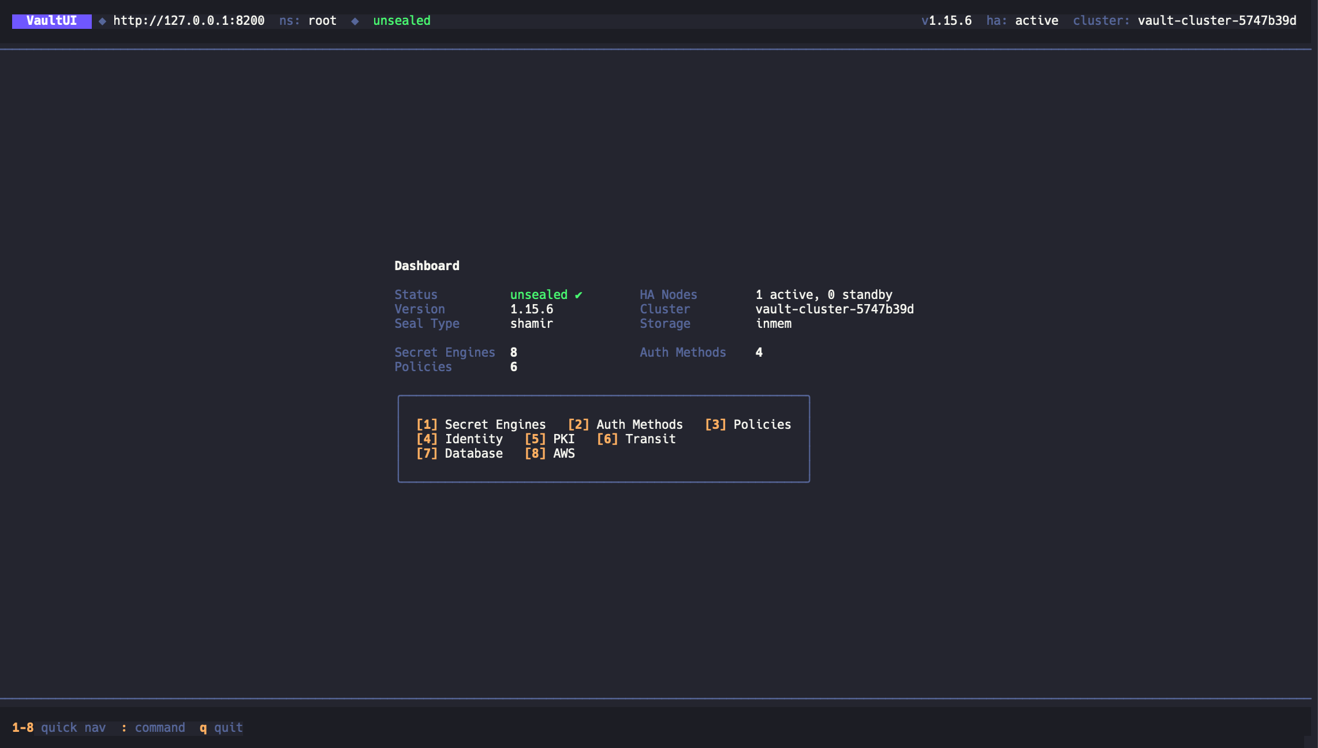
Task: Click the : command hint in footer
Action: tap(153, 728)
